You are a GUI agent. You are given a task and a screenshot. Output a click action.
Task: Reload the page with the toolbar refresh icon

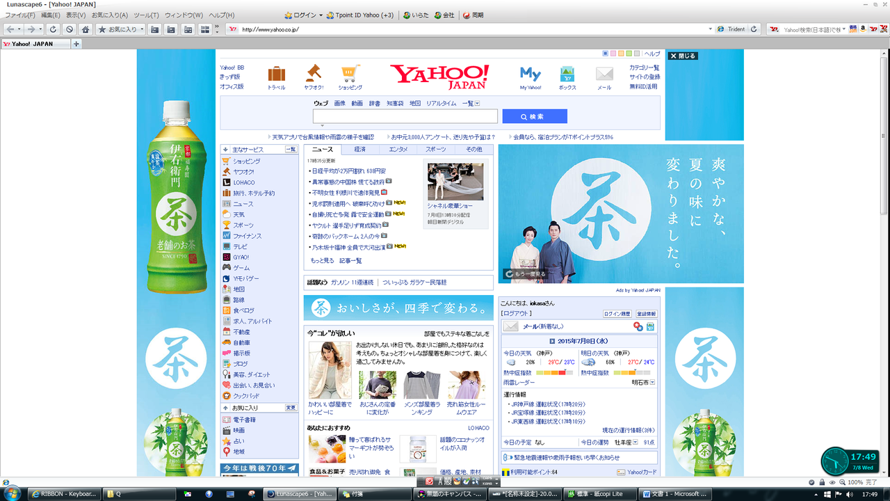53,29
